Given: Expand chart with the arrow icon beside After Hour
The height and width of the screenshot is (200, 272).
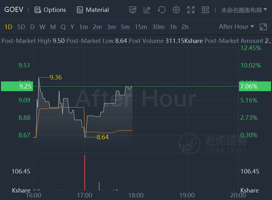Looking at the screenshot, I should coord(263,27).
